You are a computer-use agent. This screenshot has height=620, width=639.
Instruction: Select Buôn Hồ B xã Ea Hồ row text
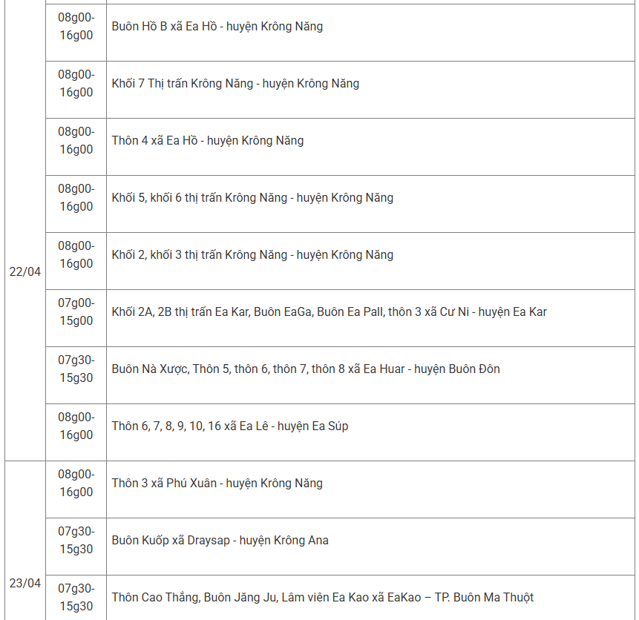tap(217, 27)
